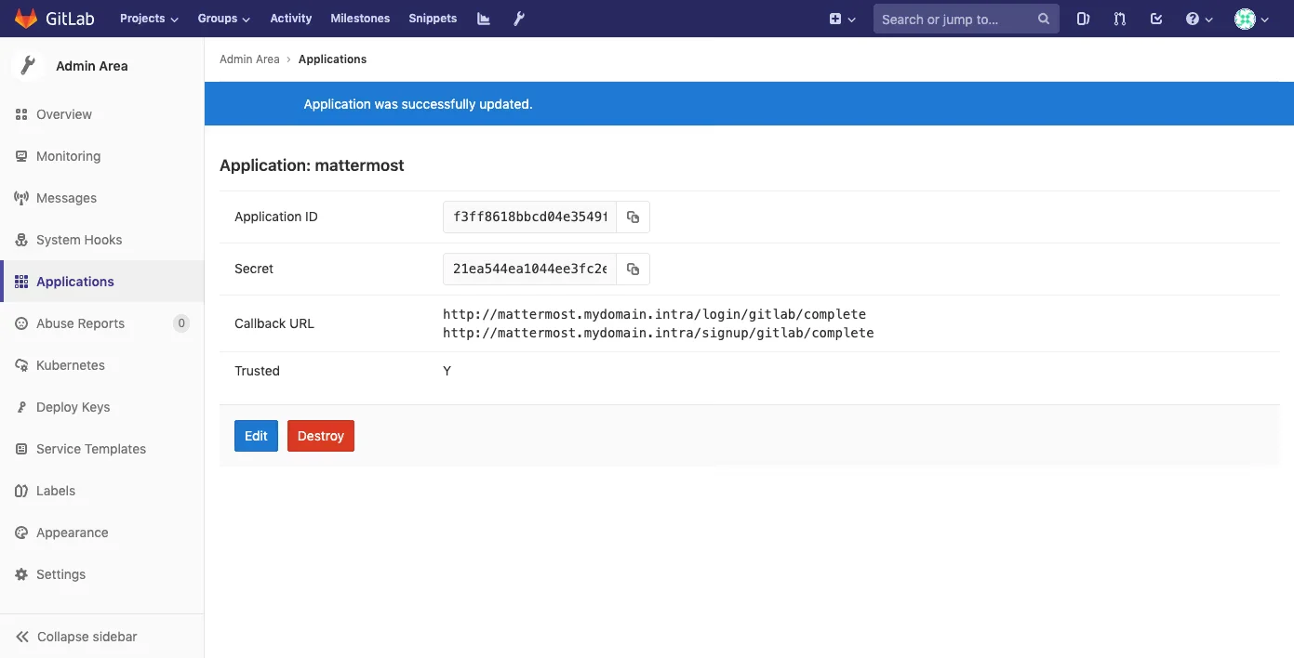Open Deploy Keys from the sidebar
Viewport: 1294px width, 658px height.
[x=73, y=407]
